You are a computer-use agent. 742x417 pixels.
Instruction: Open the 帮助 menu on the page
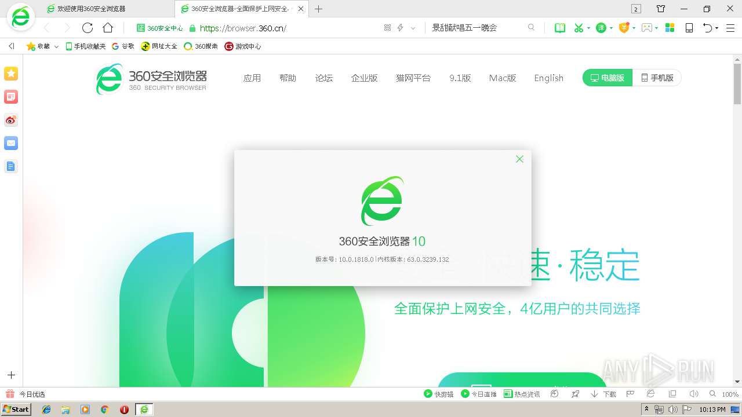(x=288, y=78)
